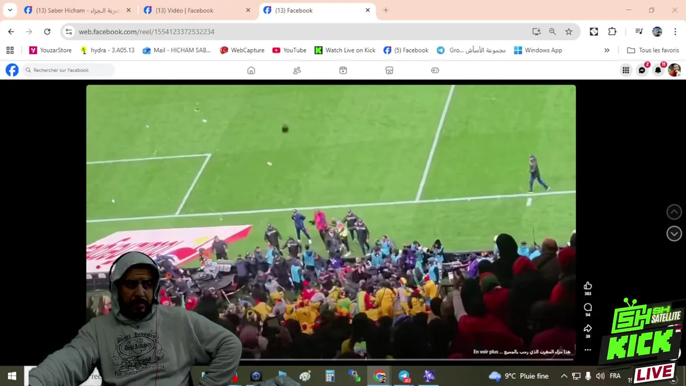Viewport: 686px width, 386px height.
Task: Open the zoom magnifier icon in address bar
Action: [x=553, y=32]
